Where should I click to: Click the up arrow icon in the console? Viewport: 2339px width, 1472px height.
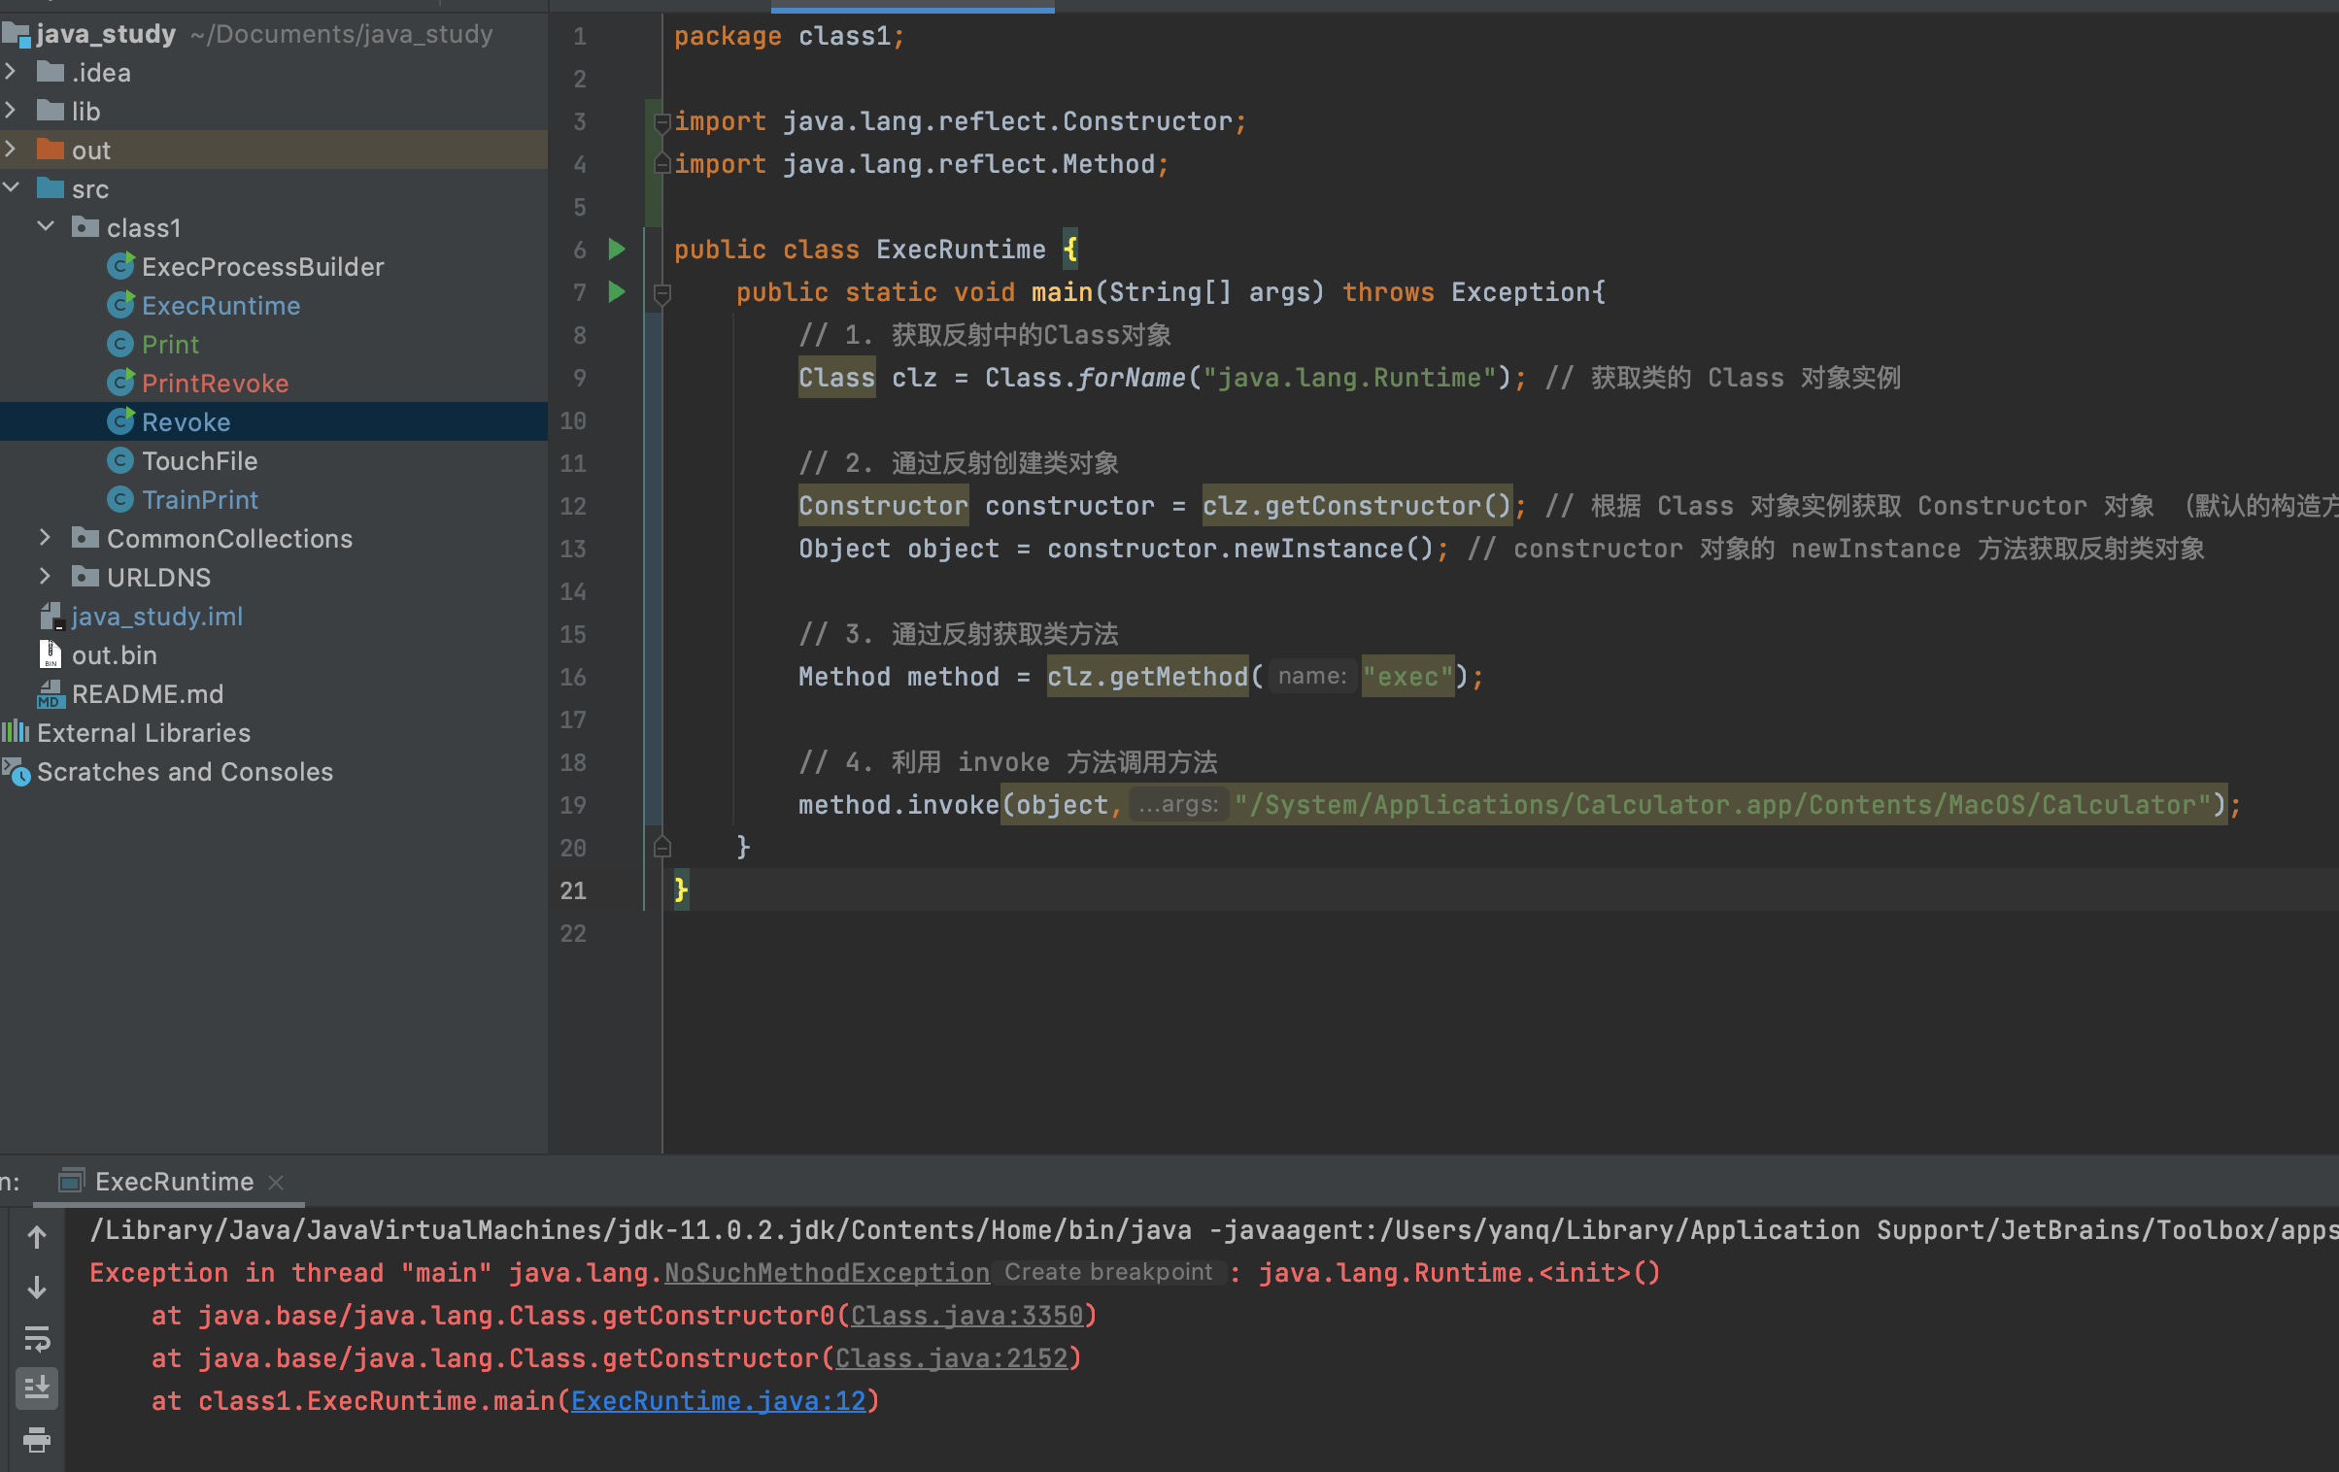coord(37,1237)
